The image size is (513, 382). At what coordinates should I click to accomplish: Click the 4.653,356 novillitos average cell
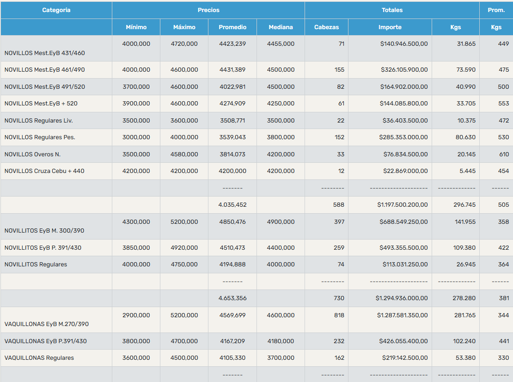[x=232, y=298]
